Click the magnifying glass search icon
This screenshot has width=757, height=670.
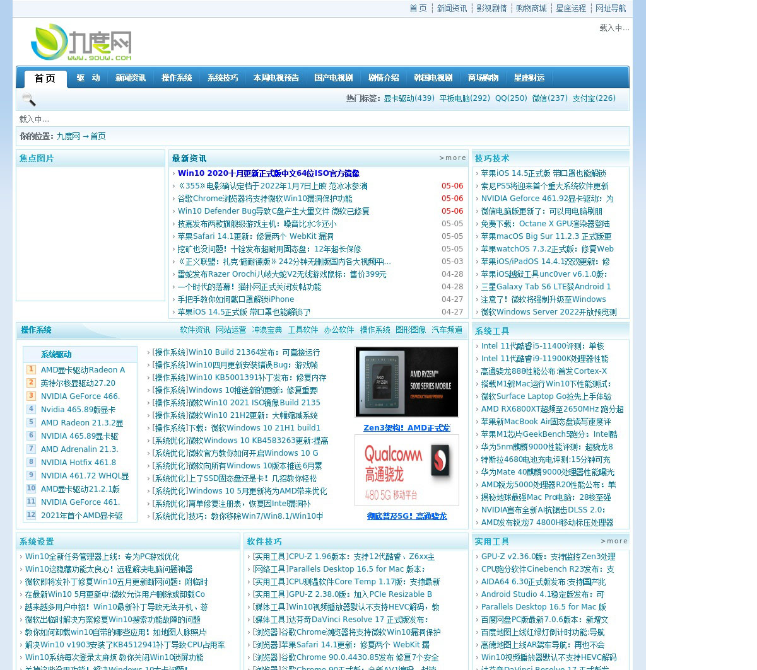pos(28,100)
